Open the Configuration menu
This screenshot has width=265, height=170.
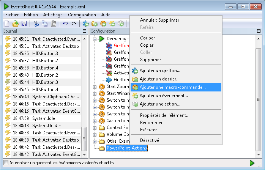82,15
